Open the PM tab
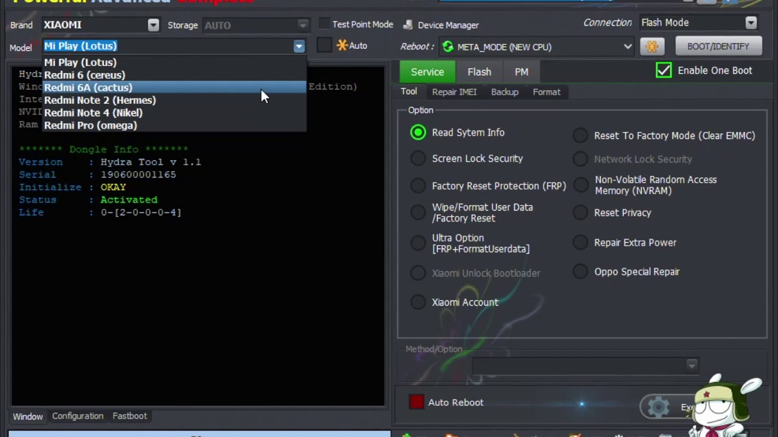Image resolution: width=778 pixels, height=437 pixels. pos(522,72)
